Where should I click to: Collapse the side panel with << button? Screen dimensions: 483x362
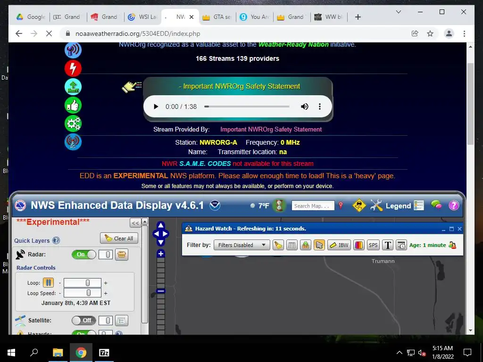click(x=135, y=223)
